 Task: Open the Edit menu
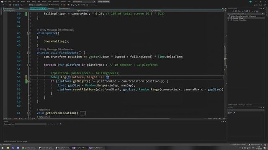coord(10,2)
